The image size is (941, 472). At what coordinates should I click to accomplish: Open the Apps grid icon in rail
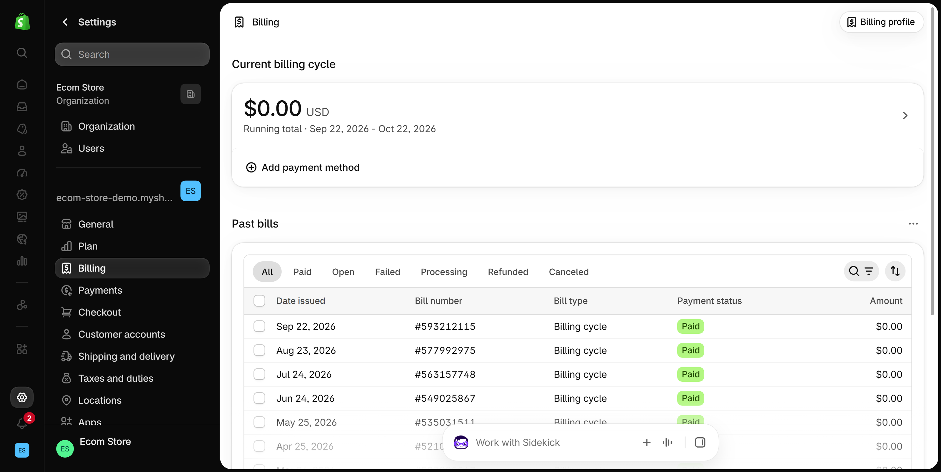(22, 349)
